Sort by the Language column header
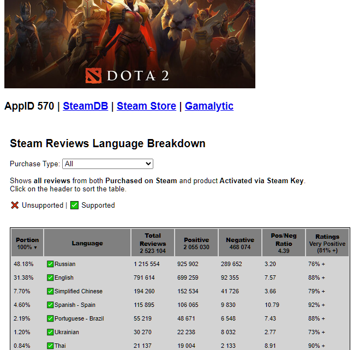This screenshot has height=350, width=359. click(x=87, y=243)
